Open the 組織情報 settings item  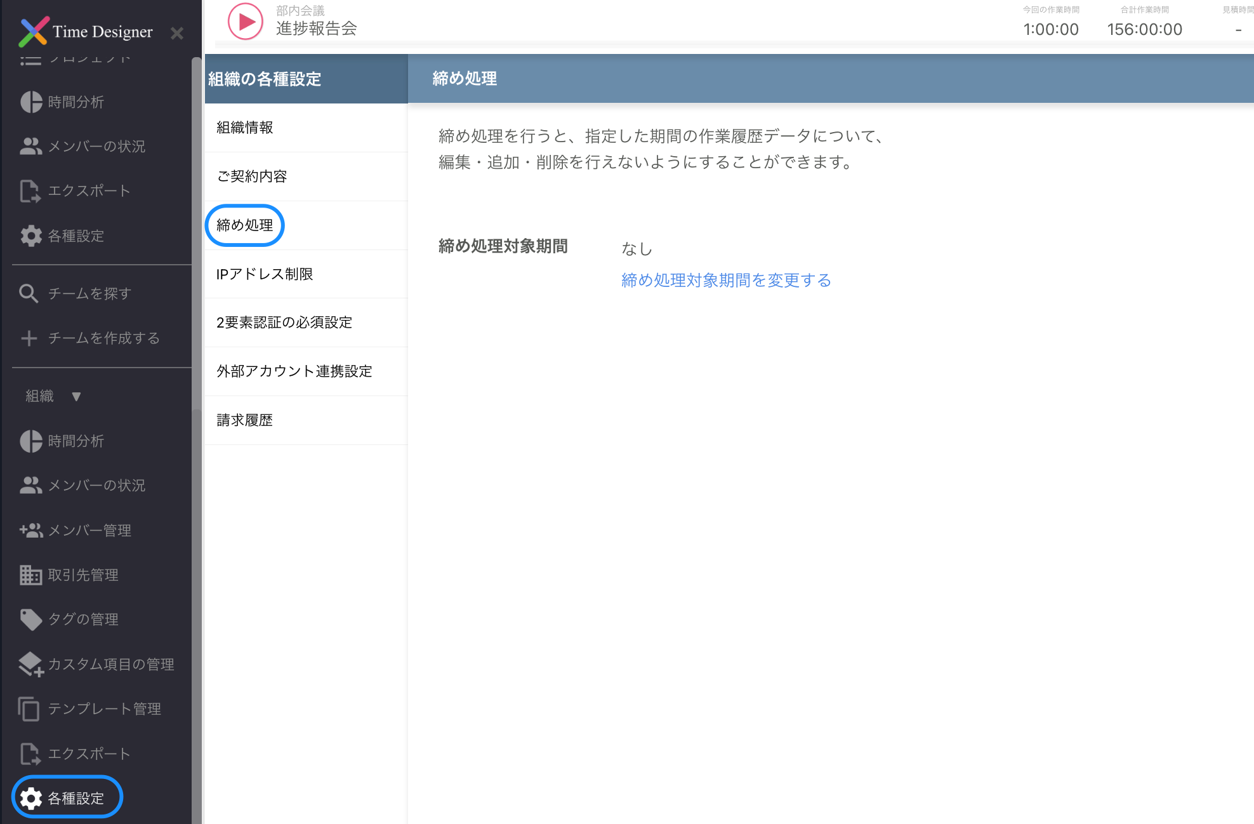click(244, 128)
